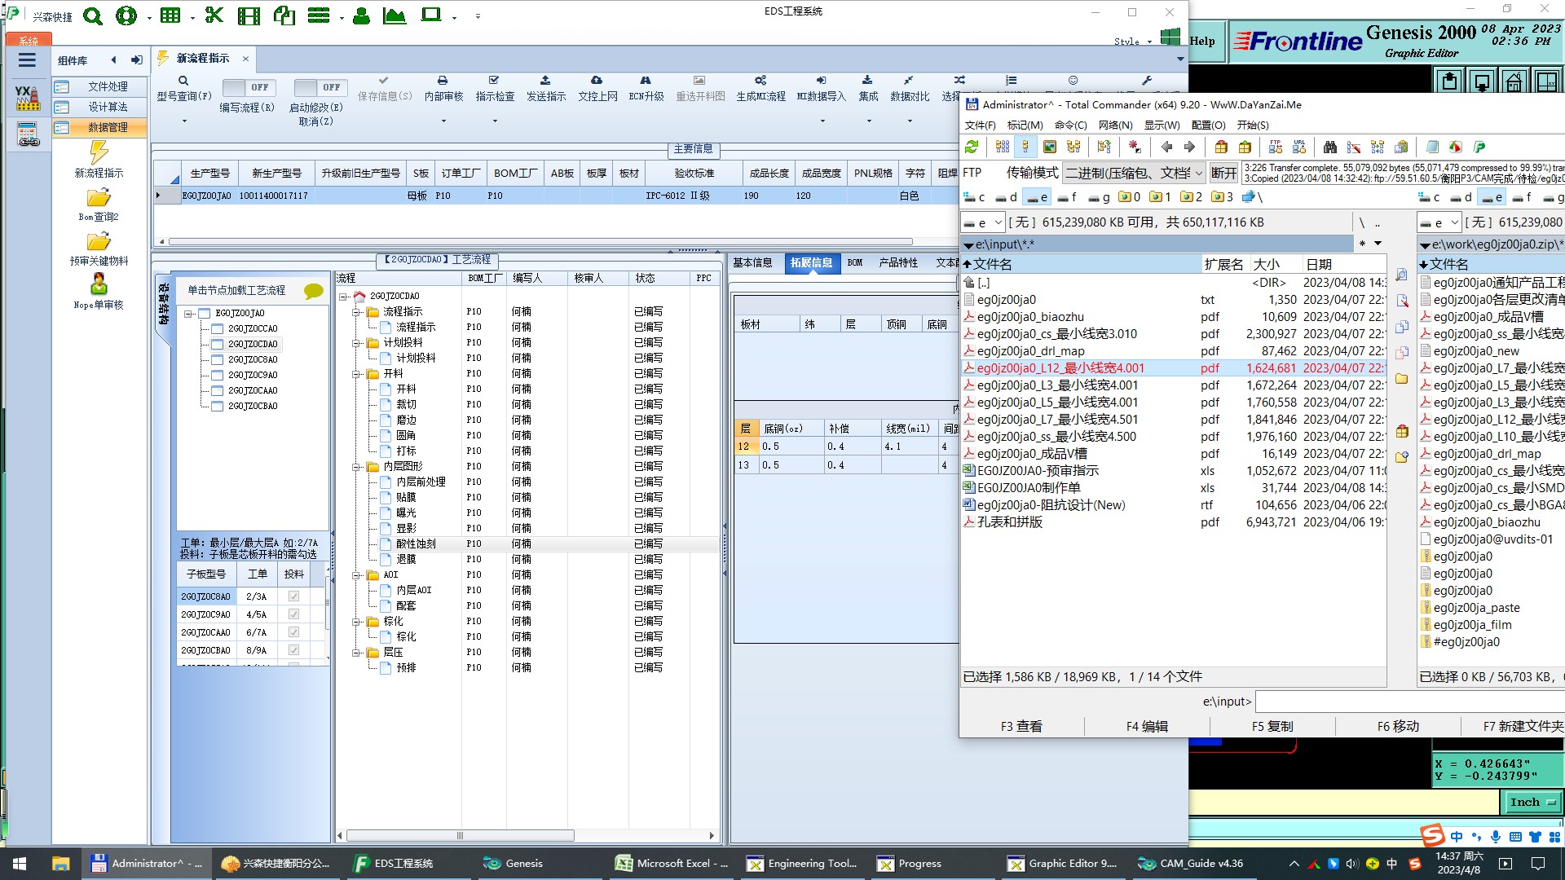
Task: Switch to the BOM tab
Action: tap(854, 262)
